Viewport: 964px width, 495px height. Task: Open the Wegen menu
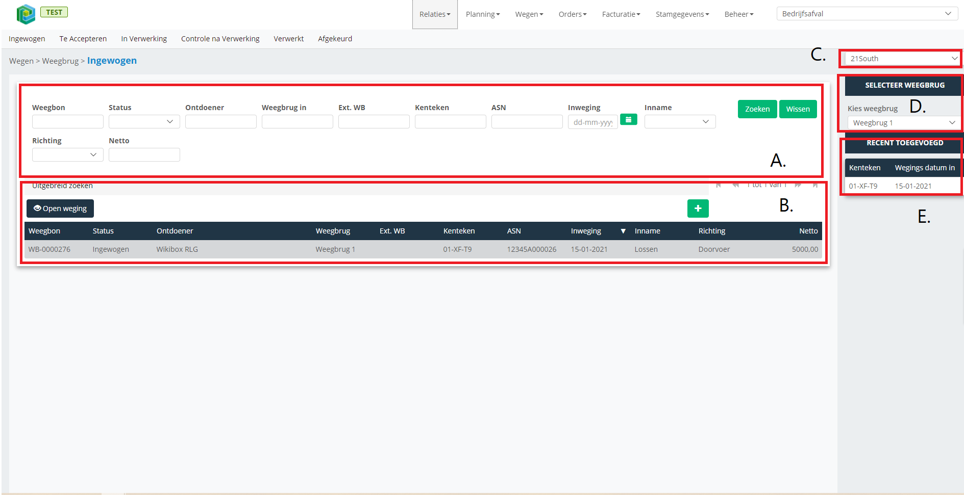tap(529, 14)
